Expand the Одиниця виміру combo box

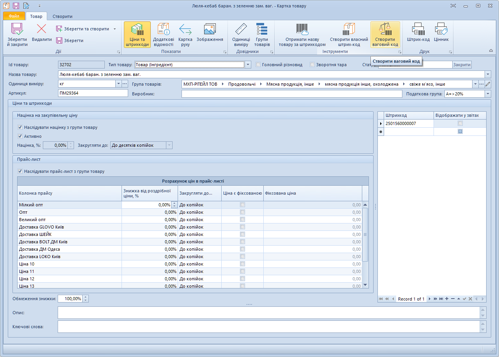click(x=118, y=84)
